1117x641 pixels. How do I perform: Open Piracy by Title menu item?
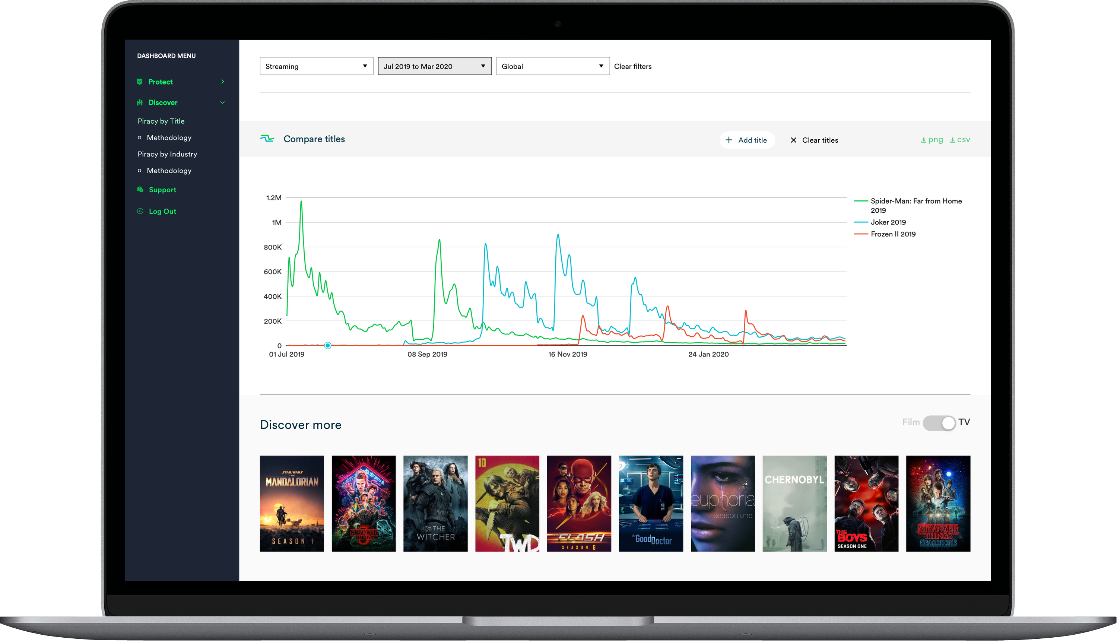pyautogui.click(x=161, y=121)
